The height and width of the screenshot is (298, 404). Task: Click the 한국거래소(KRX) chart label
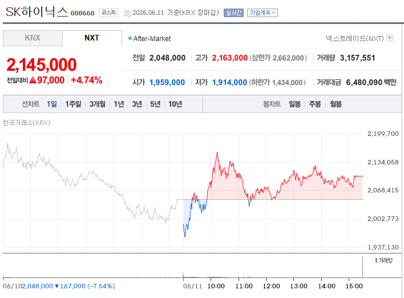click(27, 123)
